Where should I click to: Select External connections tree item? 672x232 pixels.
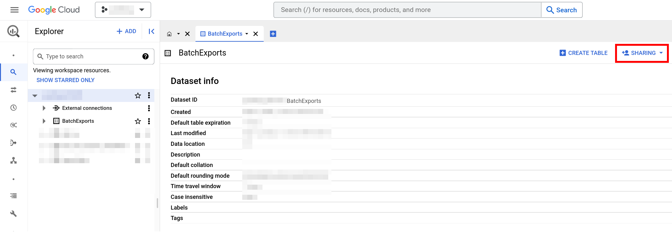coord(87,108)
